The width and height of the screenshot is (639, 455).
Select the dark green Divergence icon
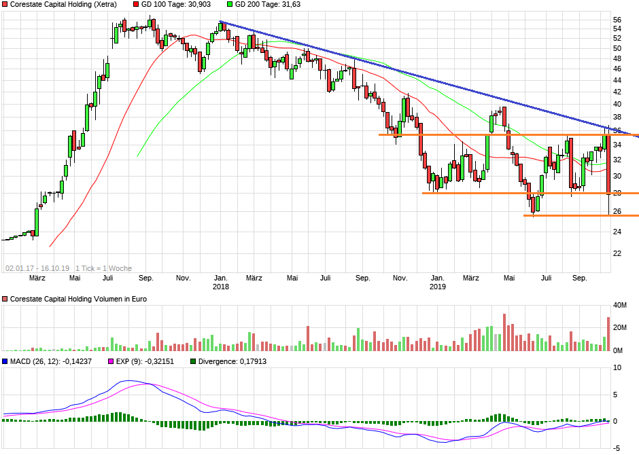[x=194, y=362]
